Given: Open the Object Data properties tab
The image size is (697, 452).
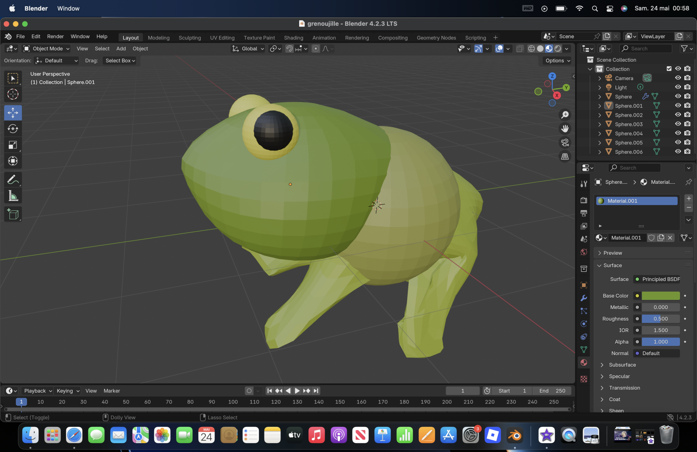Looking at the screenshot, I should pos(584,350).
